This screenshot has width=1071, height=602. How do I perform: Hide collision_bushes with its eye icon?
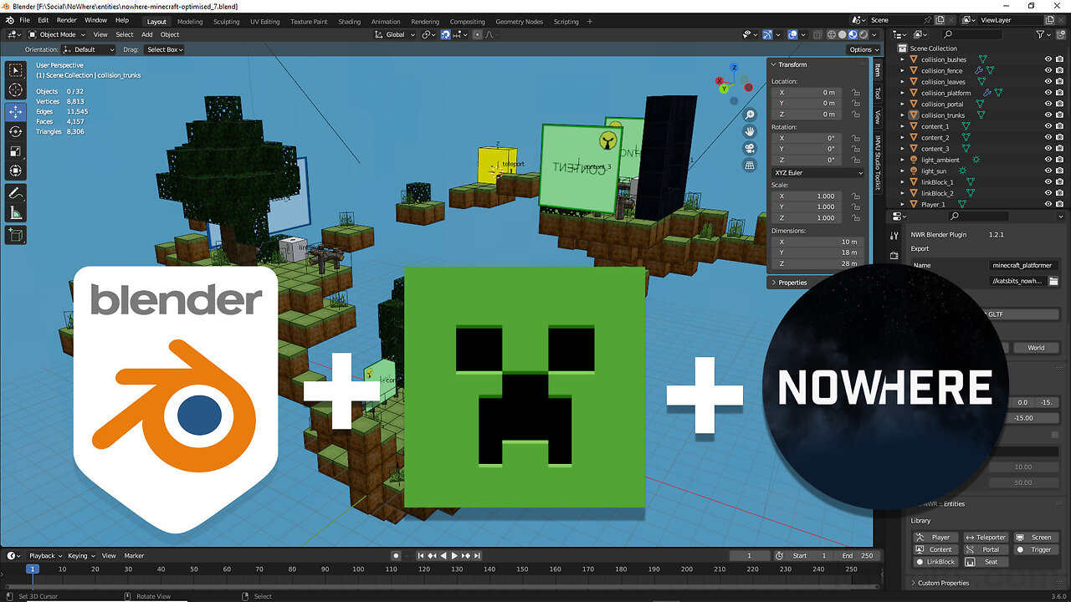click(1048, 59)
